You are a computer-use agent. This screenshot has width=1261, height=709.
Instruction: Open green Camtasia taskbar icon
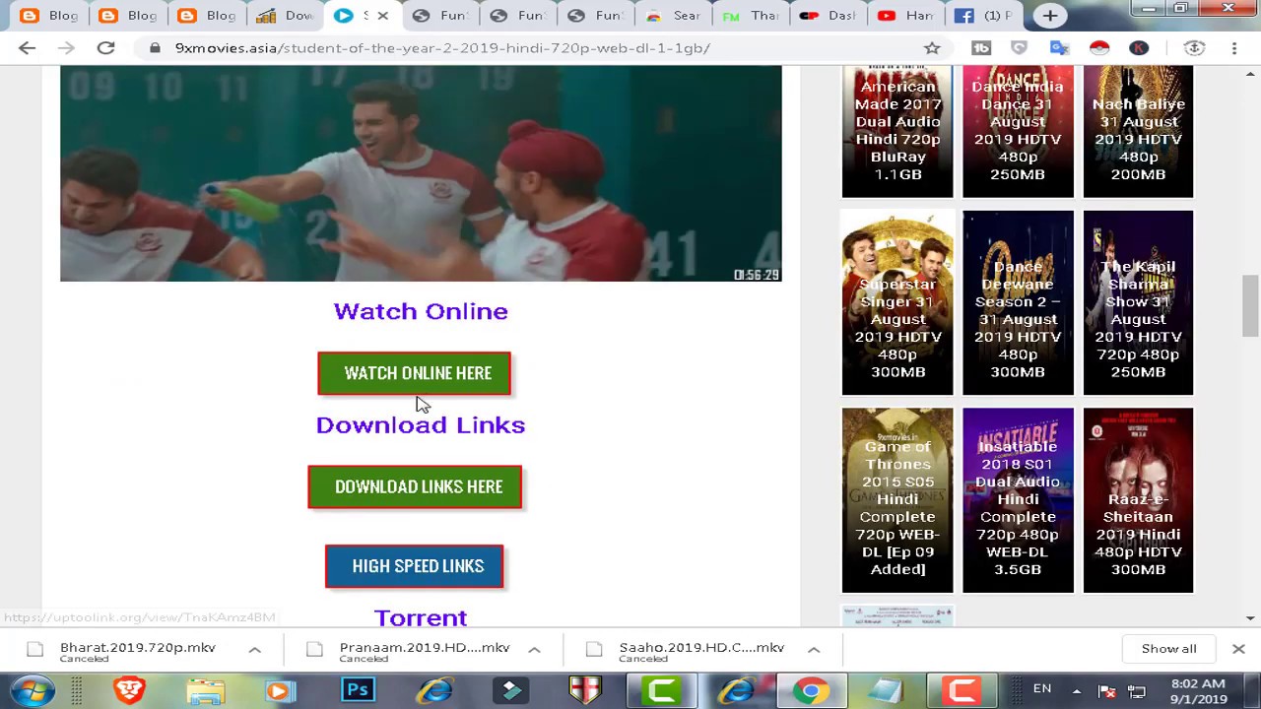pos(662,690)
